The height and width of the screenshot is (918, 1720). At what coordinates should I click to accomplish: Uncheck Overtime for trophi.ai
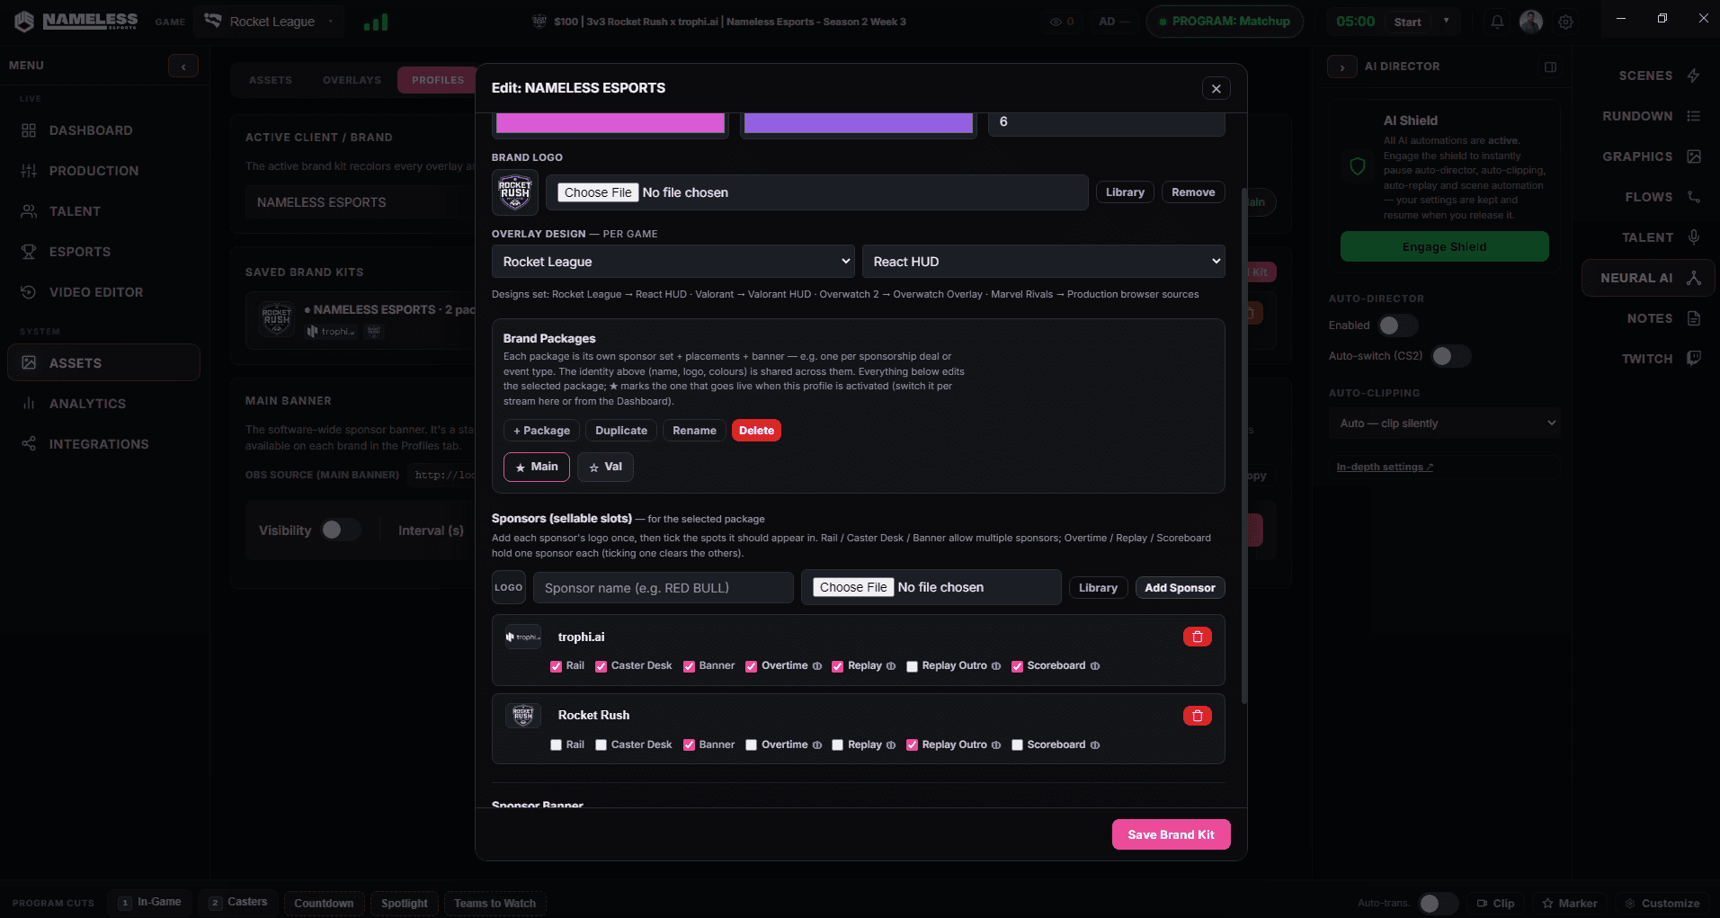click(x=752, y=666)
